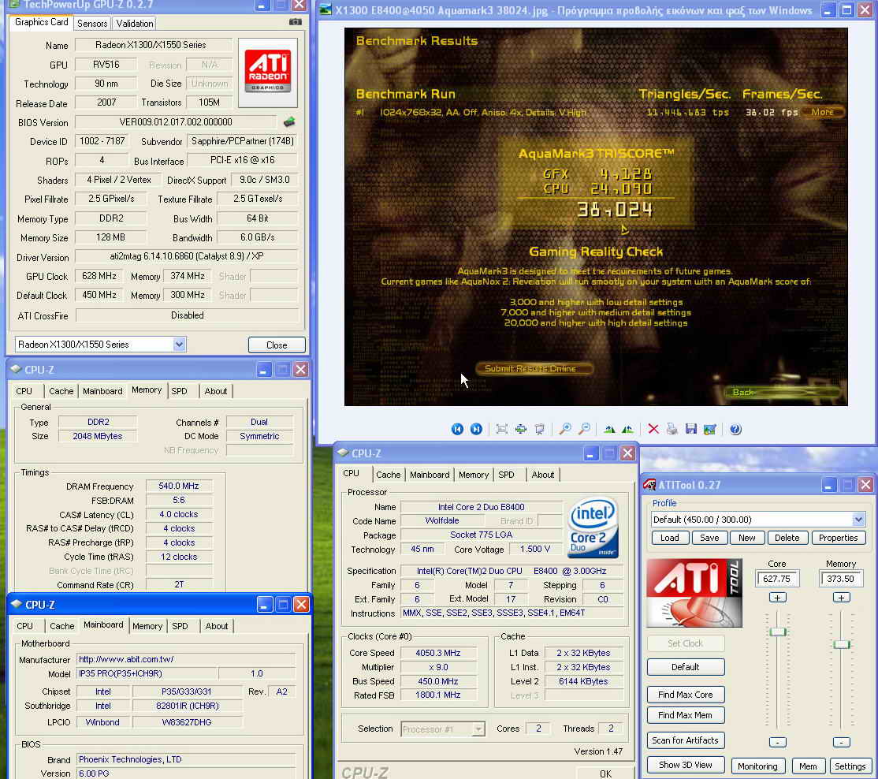Image resolution: width=878 pixels, height=779 pixels.
Task: Go to previous image in picture viewer
Action: click(457, 429)
